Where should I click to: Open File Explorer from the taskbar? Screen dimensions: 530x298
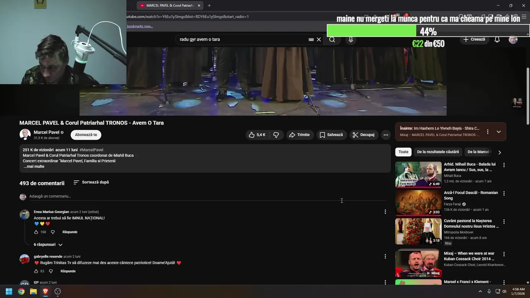(x=33, y=291)
